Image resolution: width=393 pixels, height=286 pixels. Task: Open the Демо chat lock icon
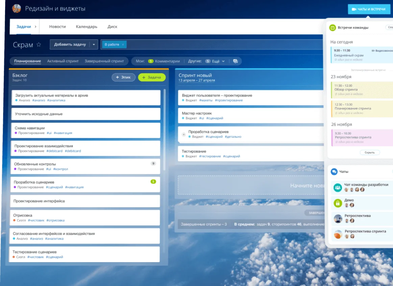click(x=337, y=203)
